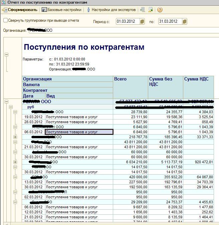Collapse the contractor group totaling 420 000,00
This screenshot has height=225, width=219.
click(x=15, y=177)
